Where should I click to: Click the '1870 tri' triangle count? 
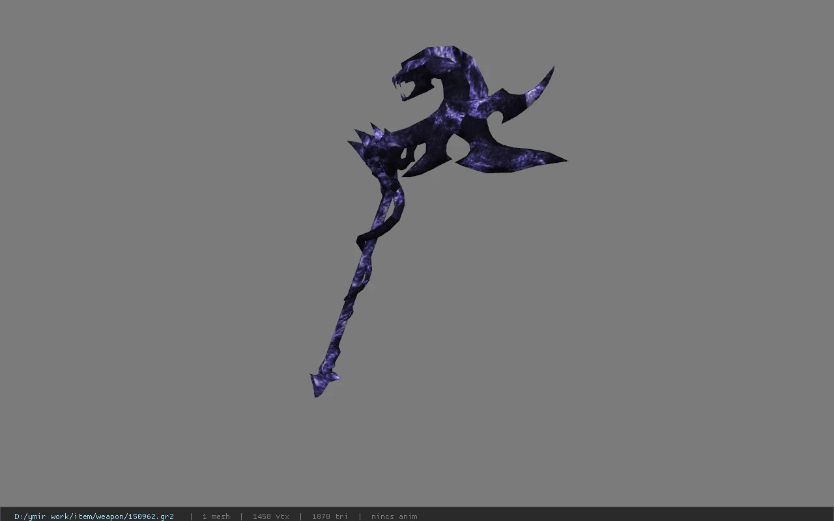(x=330, y=516)
